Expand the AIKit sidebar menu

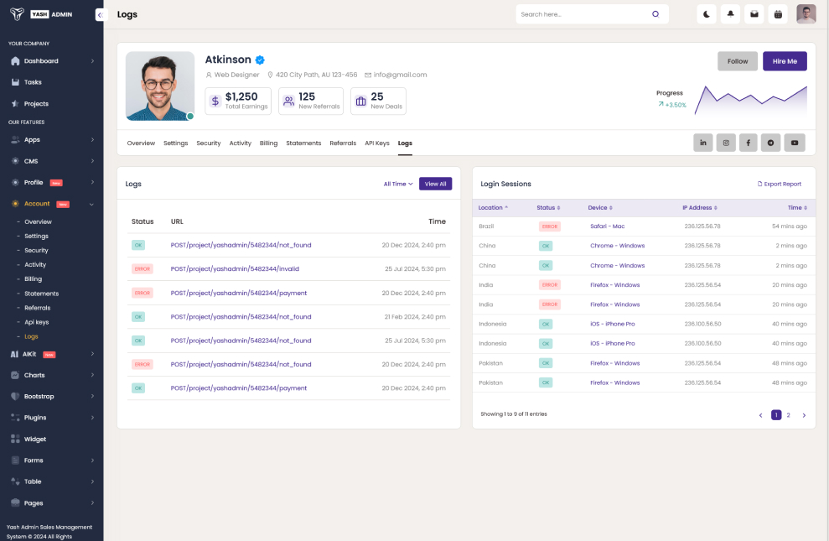(x=51, y=354)
